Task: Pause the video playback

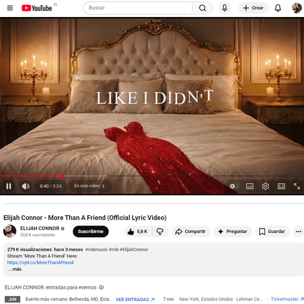Action: (9, 186)
